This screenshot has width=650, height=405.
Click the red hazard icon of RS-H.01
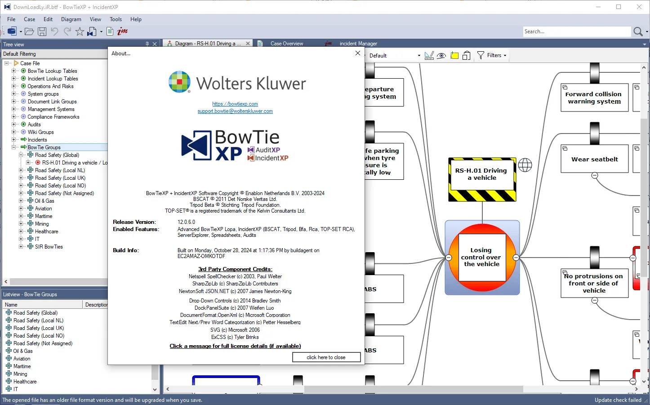[38, 163]
